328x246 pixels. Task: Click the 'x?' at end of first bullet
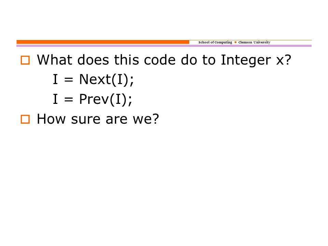coord(284,60)
